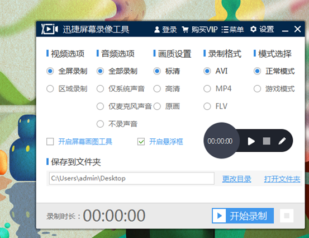Click the 录制格式 section heading

(x=225, y=54)
